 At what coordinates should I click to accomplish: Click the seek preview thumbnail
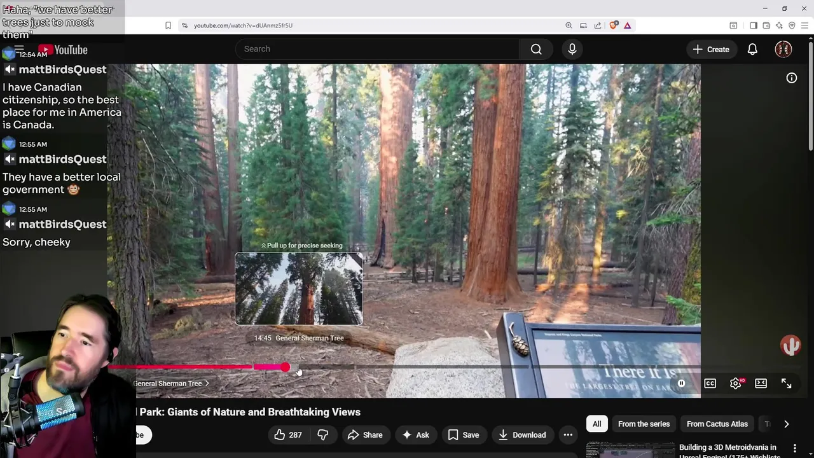pyautogui.click(x=299, y=289)
